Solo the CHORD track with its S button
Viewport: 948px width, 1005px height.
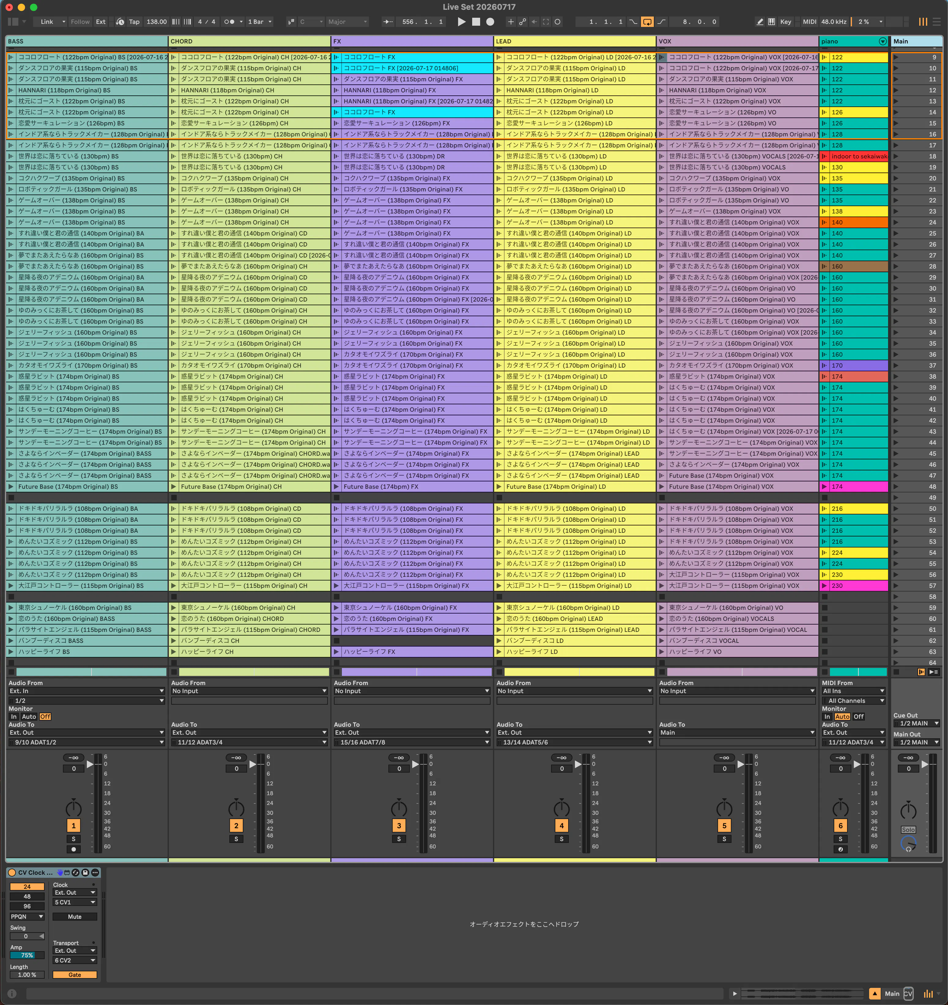click(236, 839)
